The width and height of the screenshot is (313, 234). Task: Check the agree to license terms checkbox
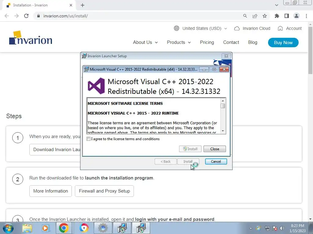pos(88,139)
